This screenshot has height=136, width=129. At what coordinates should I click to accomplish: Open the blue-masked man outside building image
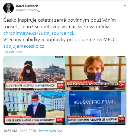tap(34, 108)
